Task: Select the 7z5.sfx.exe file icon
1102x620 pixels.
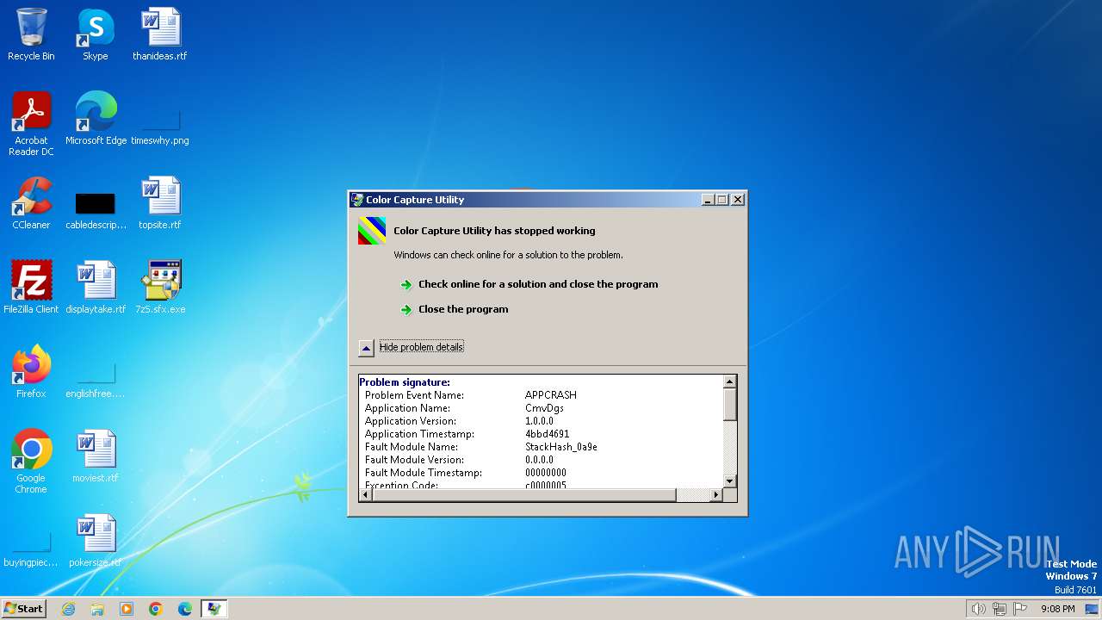Action: (x=160, y=288)
